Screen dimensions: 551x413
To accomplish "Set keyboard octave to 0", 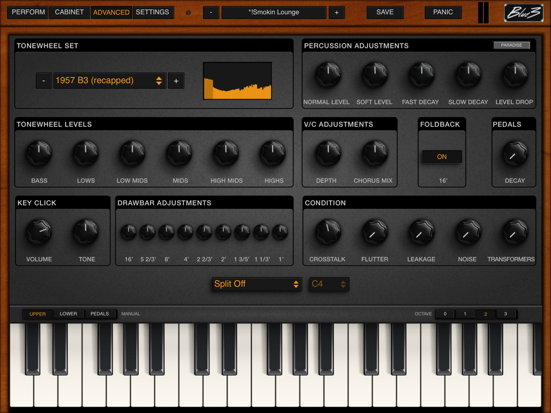I will tap(445, 314).
